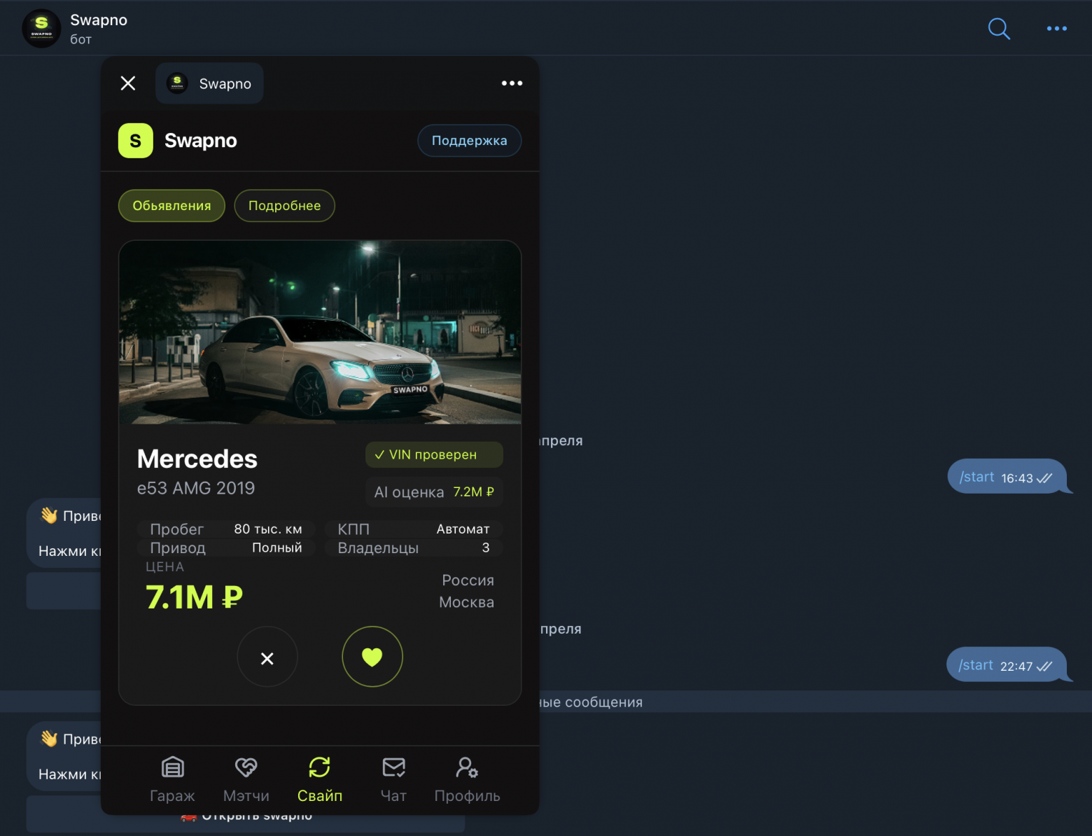
Task: Tap the Swapno pill at the app header
Action: click(x=209, y=83)
